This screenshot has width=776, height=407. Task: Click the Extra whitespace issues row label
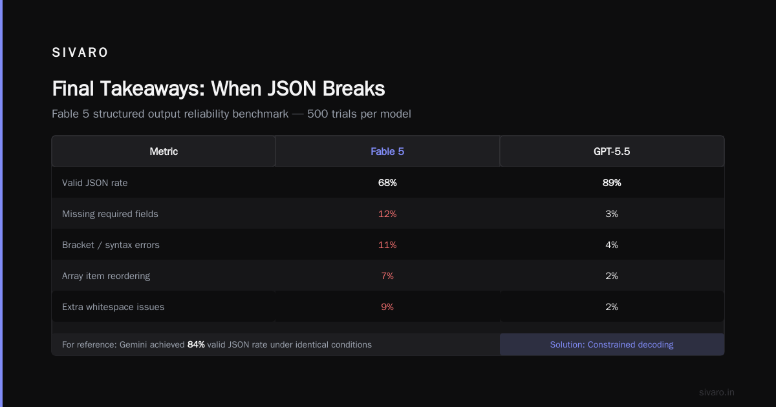tap(113, 307)
